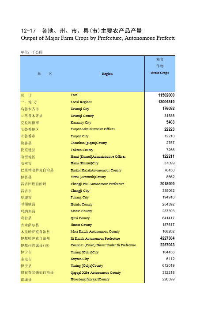
Task: Click the 'Kuytun City' cell
Action: point(79,259)
